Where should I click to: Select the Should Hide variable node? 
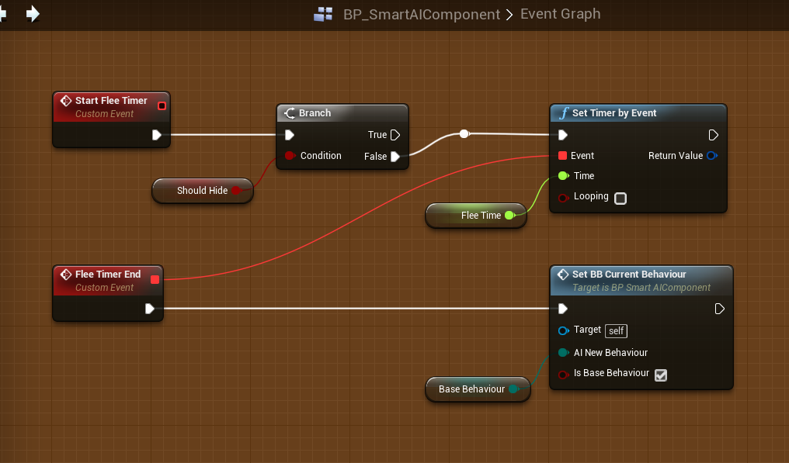(202, 191)
